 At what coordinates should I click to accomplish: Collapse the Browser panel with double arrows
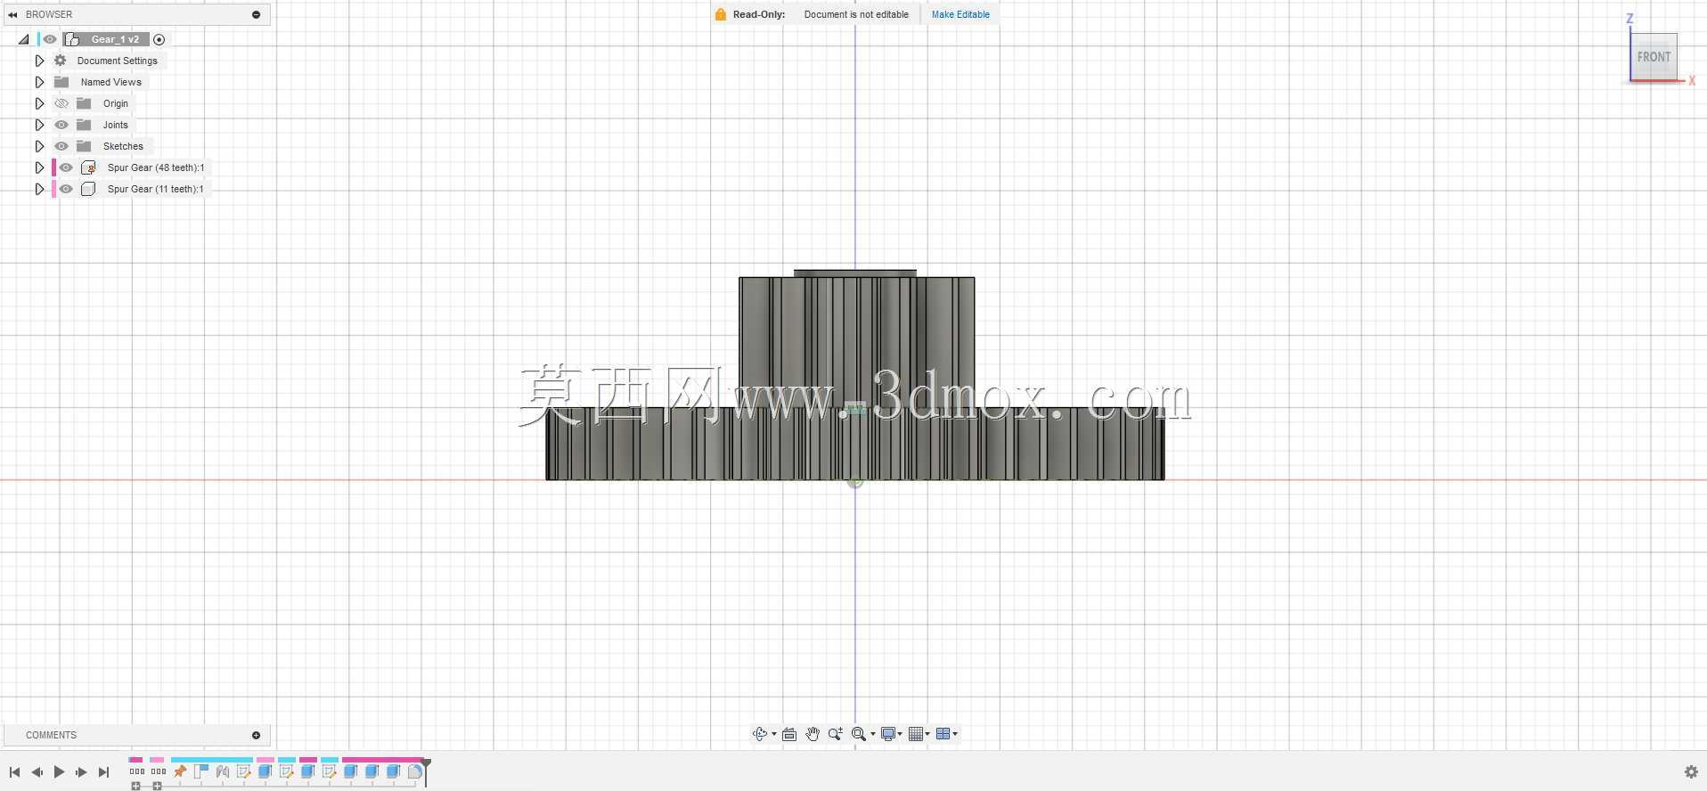pos(12,14)
